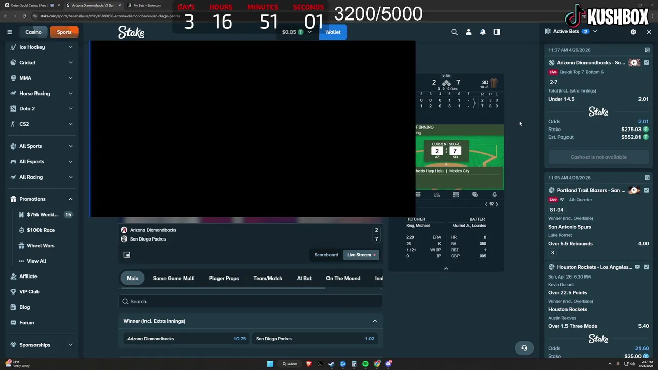The width and height of the screenshot is (658, 370).
Task: Collapse the match tracker with bottom chevron
Action: (446, 268)
